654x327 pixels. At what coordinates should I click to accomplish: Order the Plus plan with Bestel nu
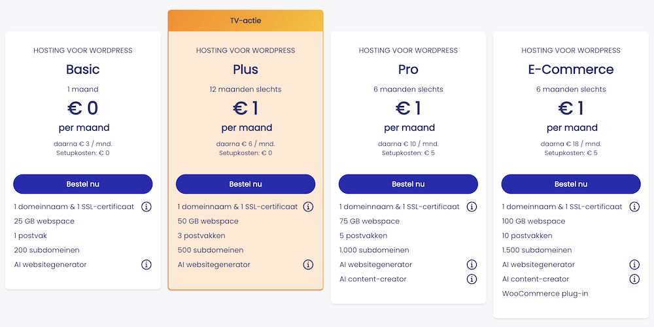click(x=245, y=184)
